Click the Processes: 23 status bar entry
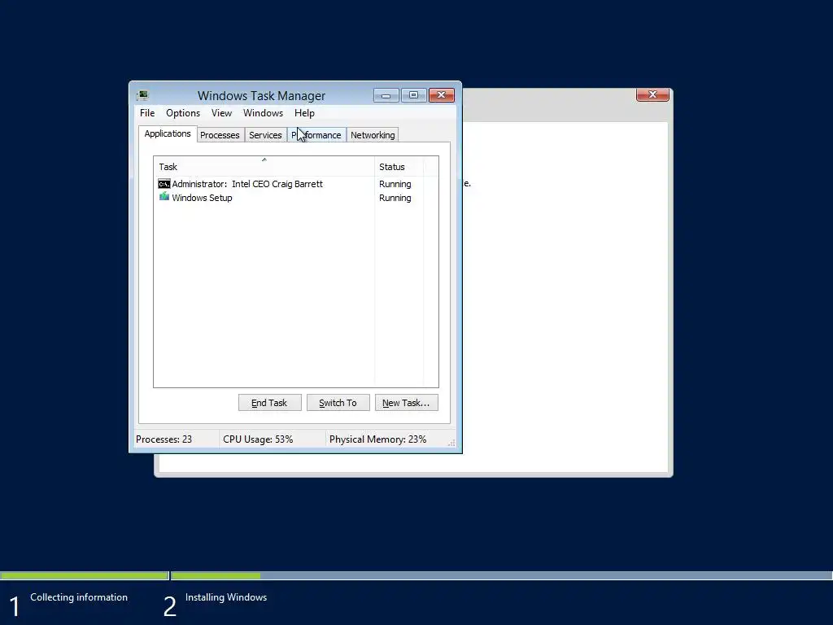Screen dimensions: 833x625 (x=164, y=439)
